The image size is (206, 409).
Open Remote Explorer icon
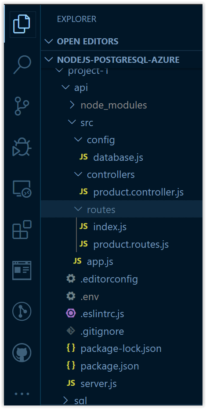[22, 188]
